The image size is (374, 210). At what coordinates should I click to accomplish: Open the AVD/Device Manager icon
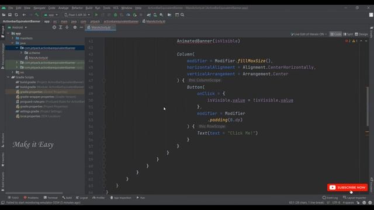click(155, 15)
